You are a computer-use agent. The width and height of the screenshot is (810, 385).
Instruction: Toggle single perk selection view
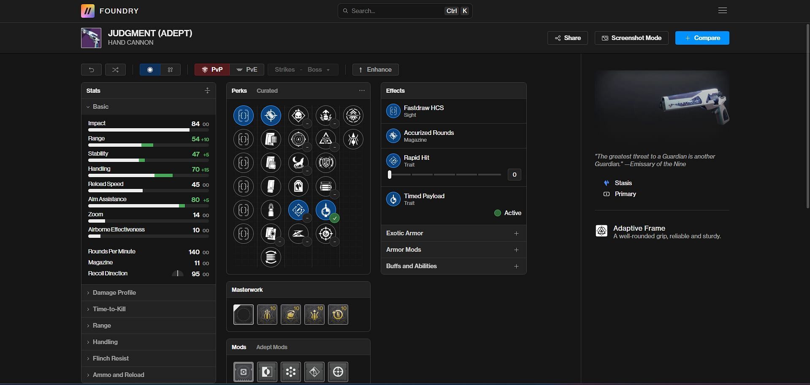tap(150, 70)
